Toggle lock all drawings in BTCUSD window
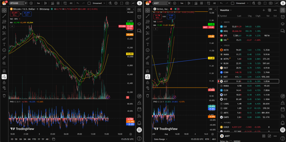 coord(4,83)
